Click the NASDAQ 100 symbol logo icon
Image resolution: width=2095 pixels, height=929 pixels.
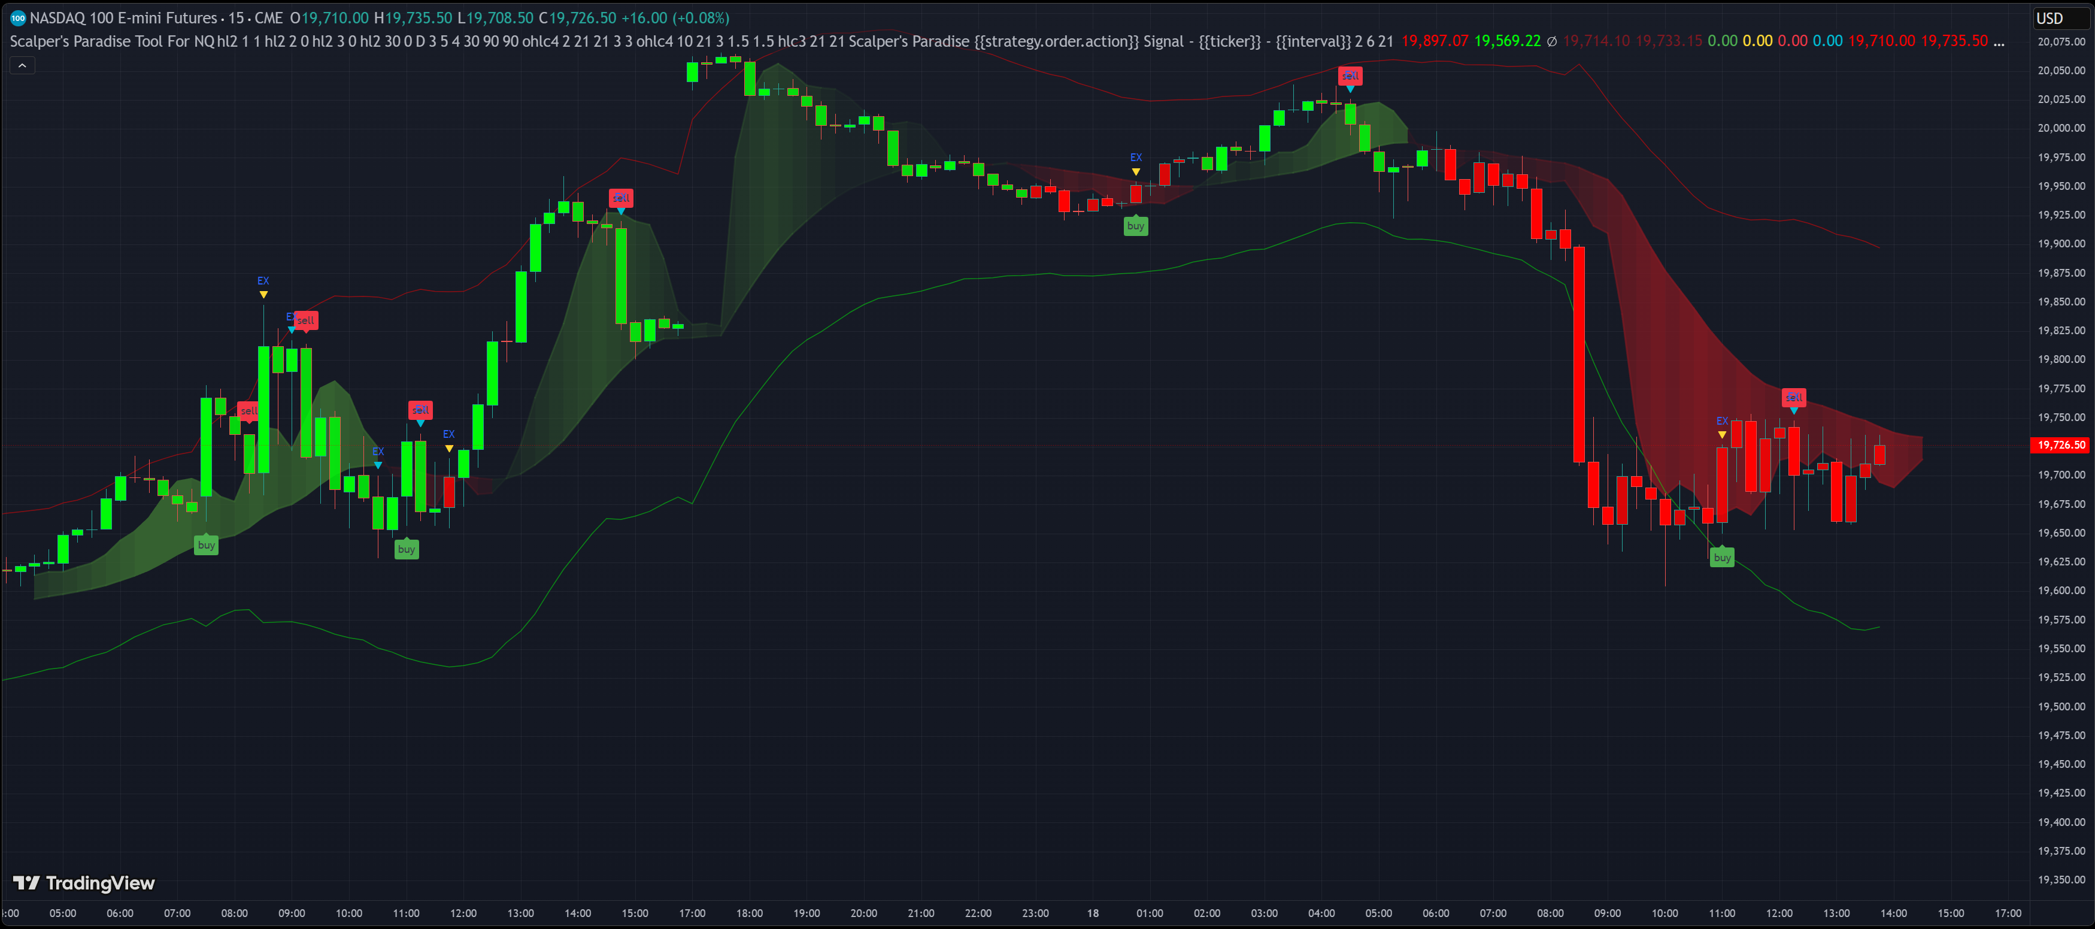click(x=18, y=18)
